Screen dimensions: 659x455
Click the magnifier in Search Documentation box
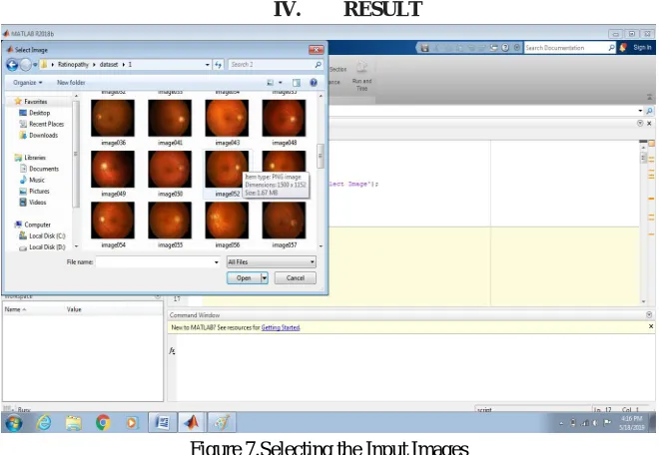pyautogui.click(x=611, y=48)
